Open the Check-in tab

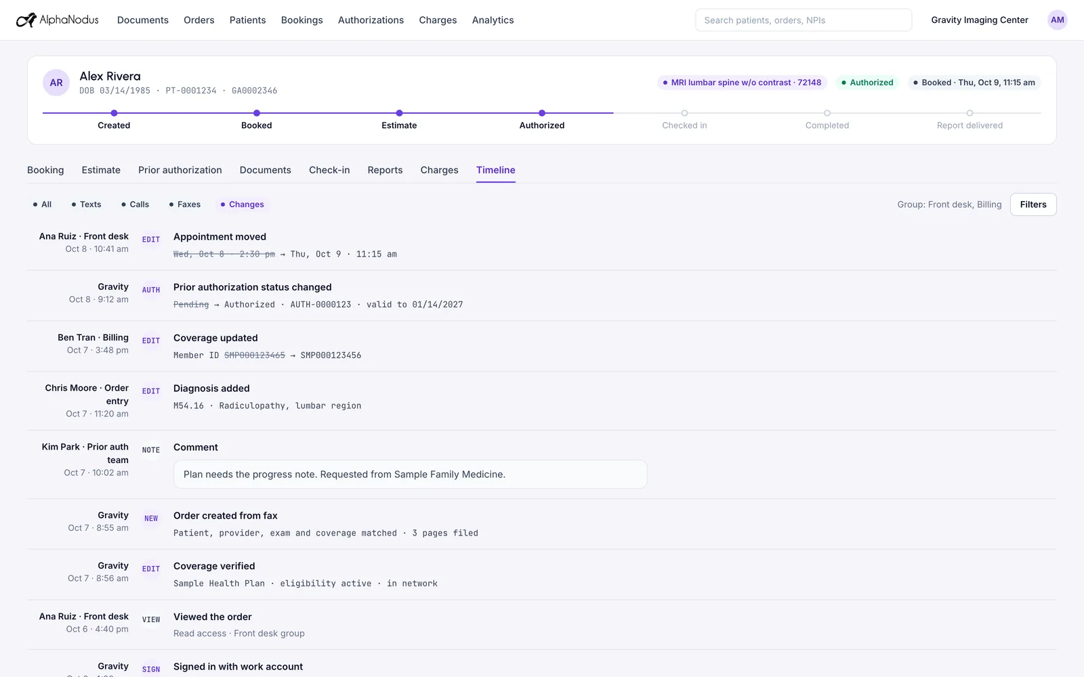pyautogui.click(x=329, y=170)
